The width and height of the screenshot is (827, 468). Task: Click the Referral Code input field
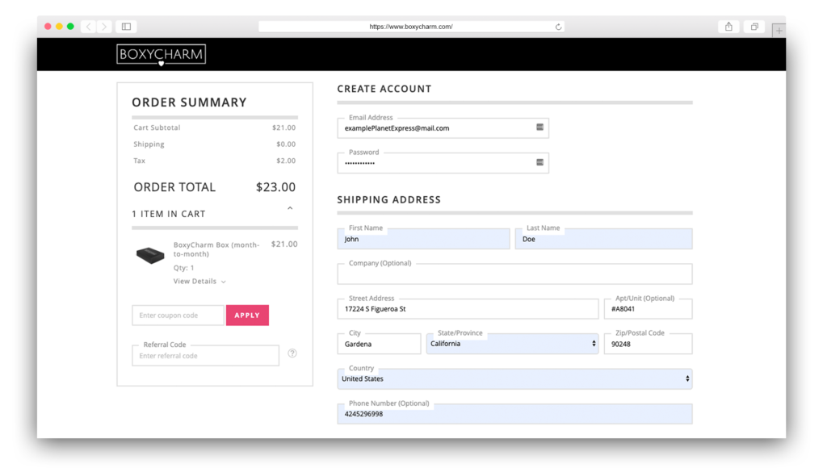[x=206, y=356]
